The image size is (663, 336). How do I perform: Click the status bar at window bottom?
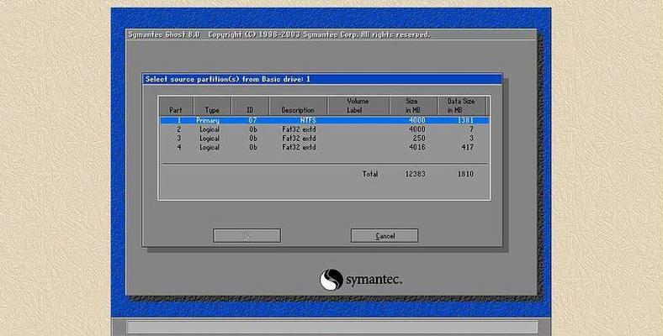pos(332,327)
